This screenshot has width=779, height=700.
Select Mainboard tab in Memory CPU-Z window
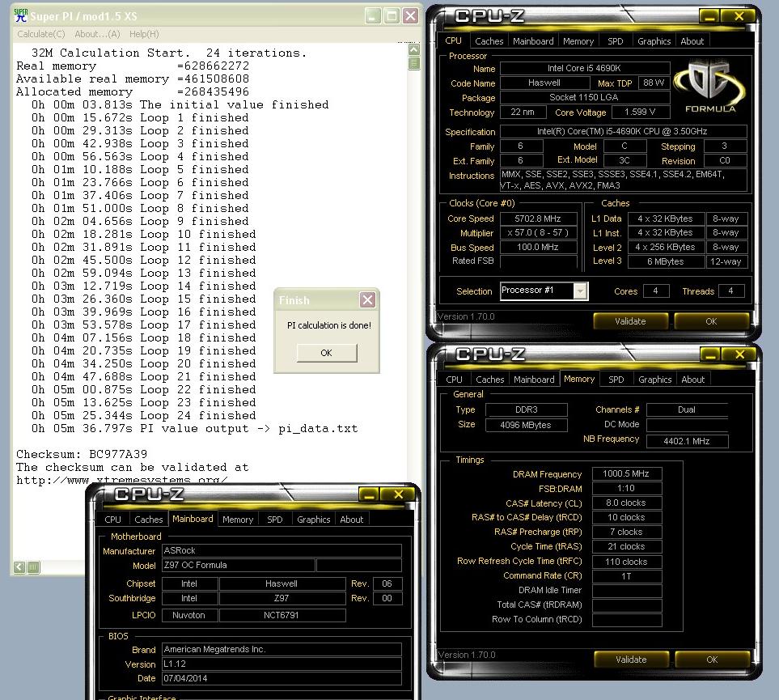pyautogui.click(x=534, y=380)
